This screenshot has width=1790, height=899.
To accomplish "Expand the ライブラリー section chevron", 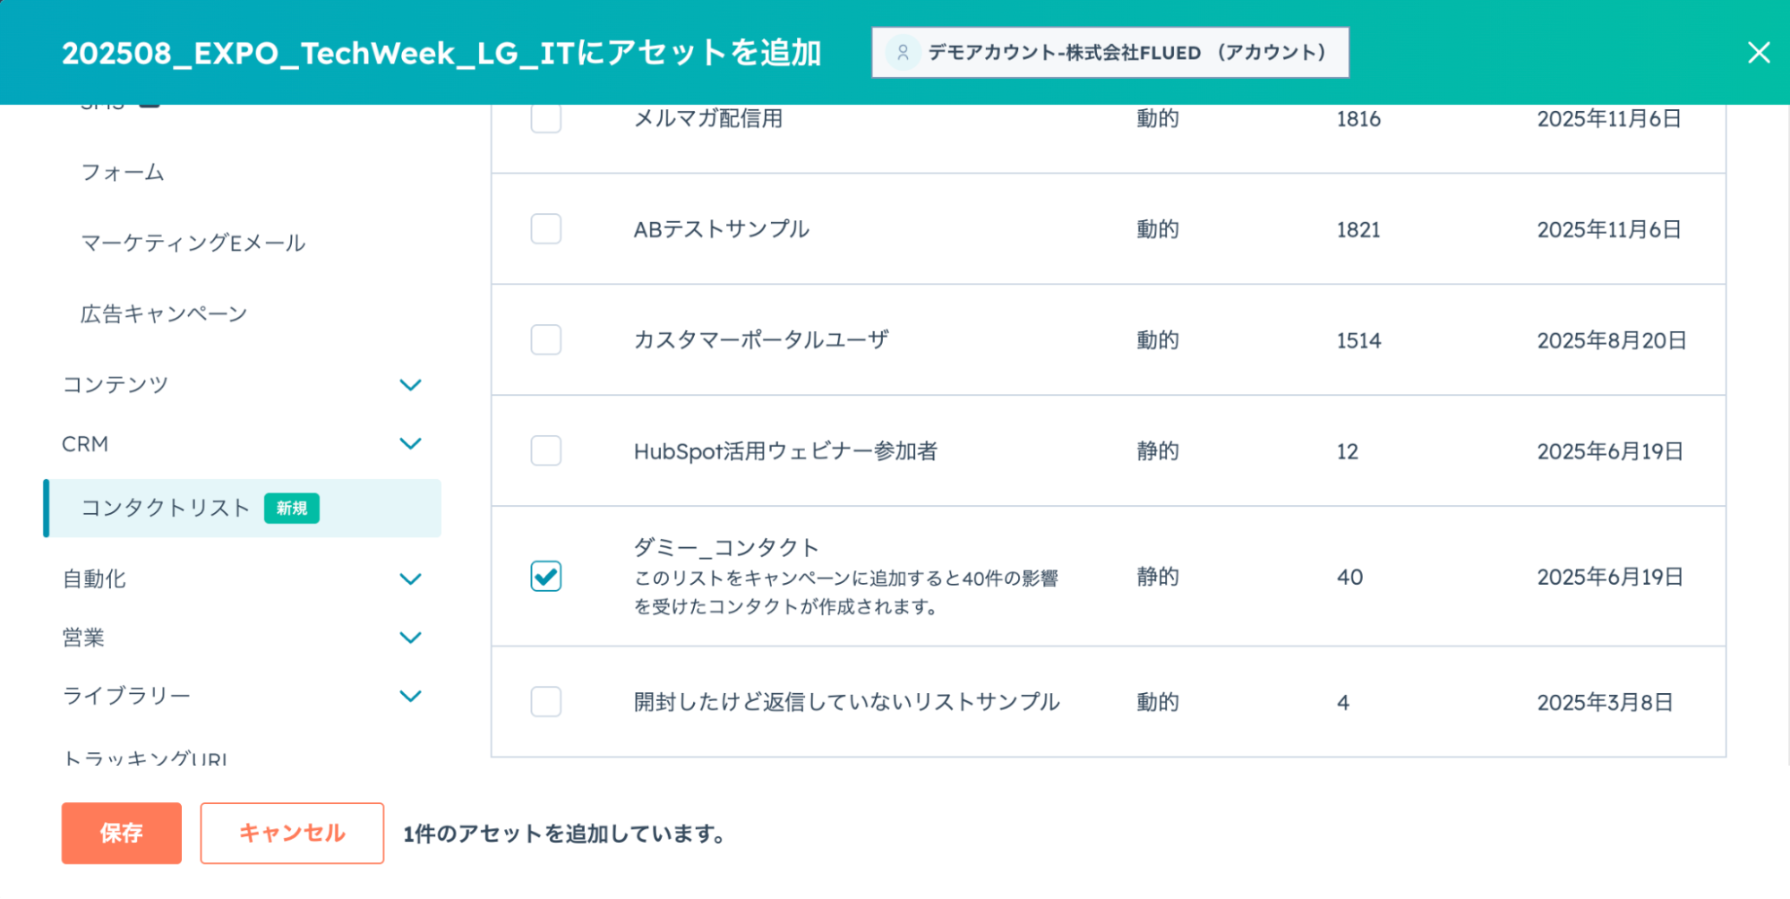I will pyautogui.click(x=410, y=697).
